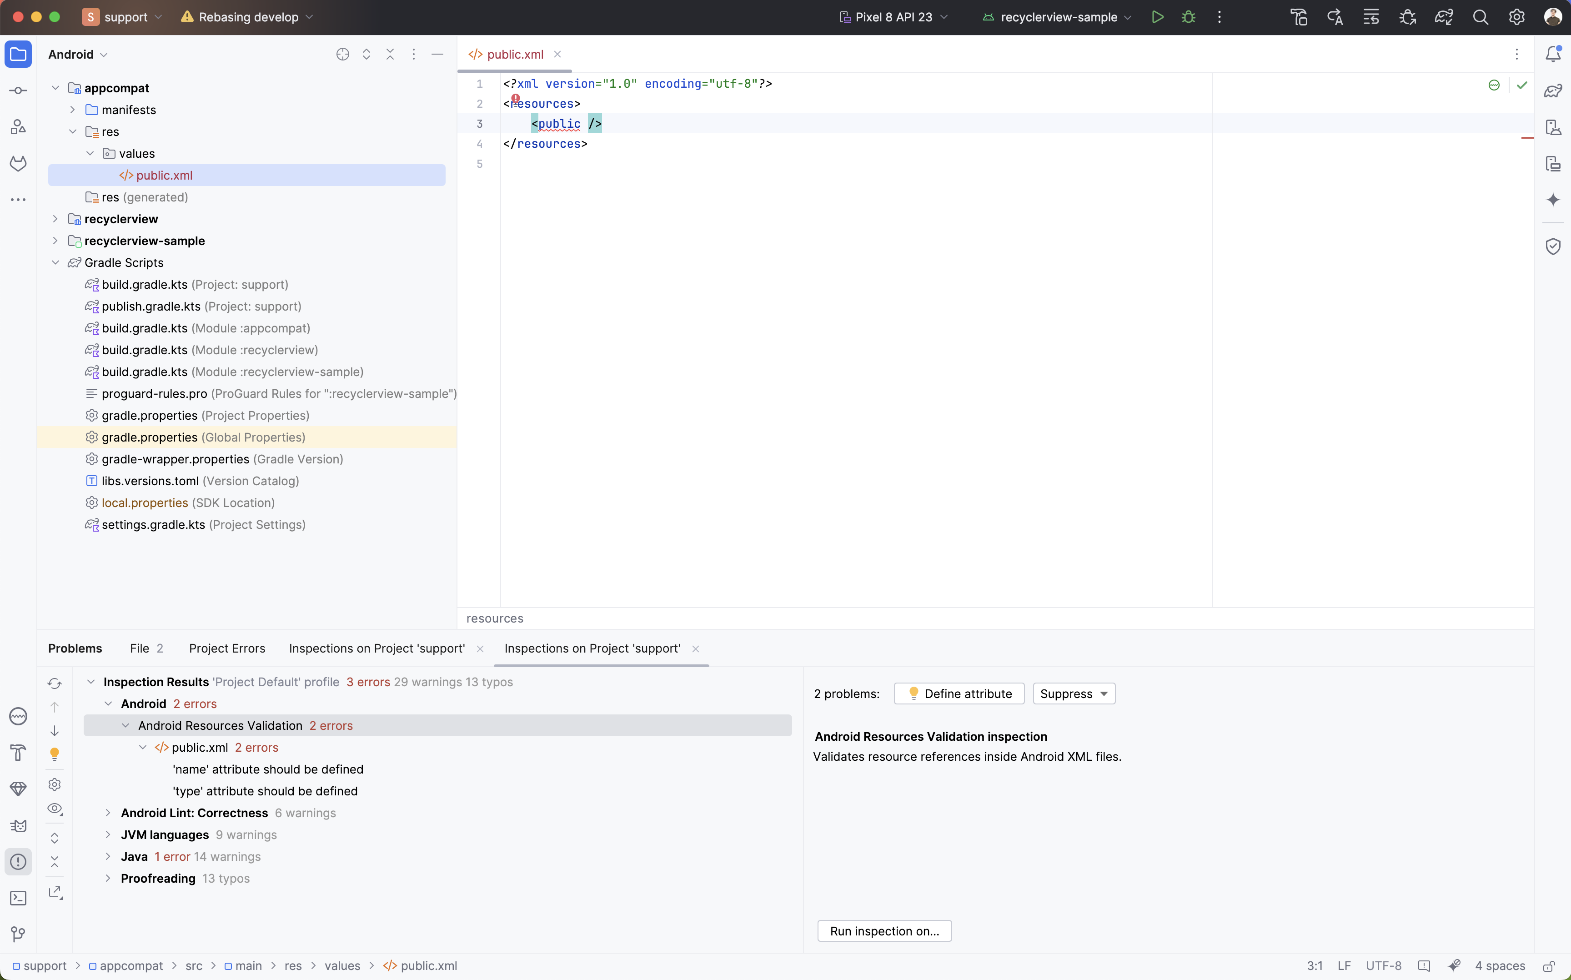Toggle inspection preview eye icon
Viewport: 1571px width, 980px height.
coord(55,809)
